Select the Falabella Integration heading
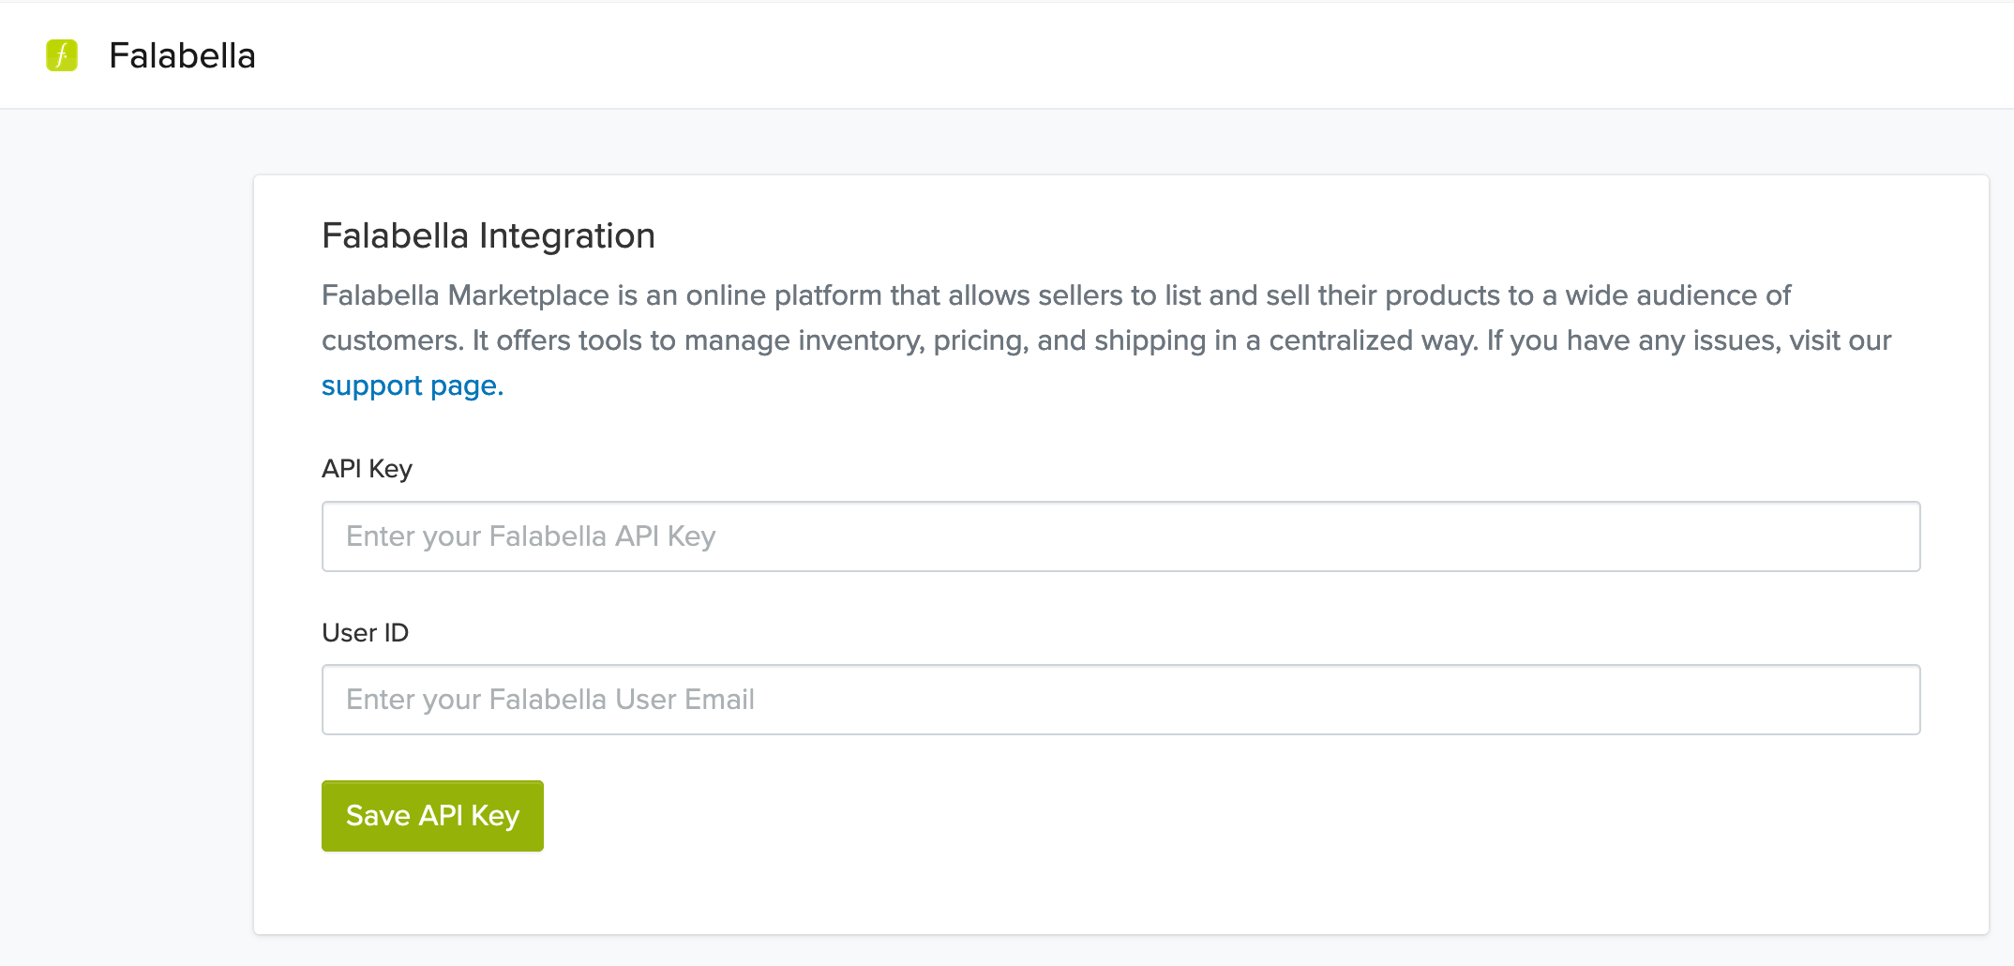Image resolution: width=2014 pixels, height=966 pixels. click(x=488, y=235)
